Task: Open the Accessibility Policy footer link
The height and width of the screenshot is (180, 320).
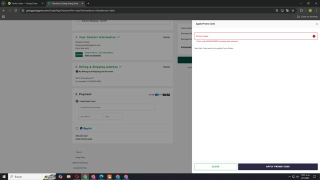Action: pyautogui.click(x=80, y=168)
